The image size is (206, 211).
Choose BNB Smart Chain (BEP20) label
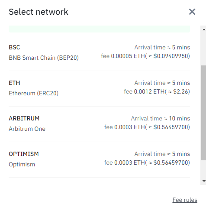[44, 58]
